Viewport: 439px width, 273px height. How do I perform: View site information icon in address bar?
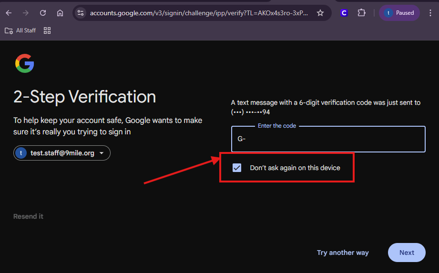(x=81, y=13)
